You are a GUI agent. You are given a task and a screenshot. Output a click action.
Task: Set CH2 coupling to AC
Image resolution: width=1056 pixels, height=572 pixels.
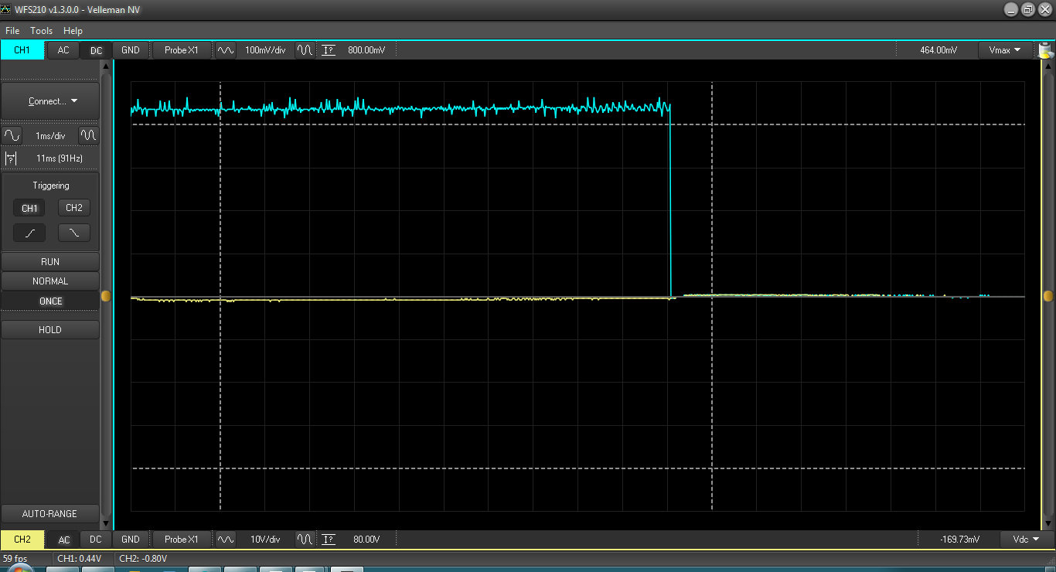coord(63,539)
